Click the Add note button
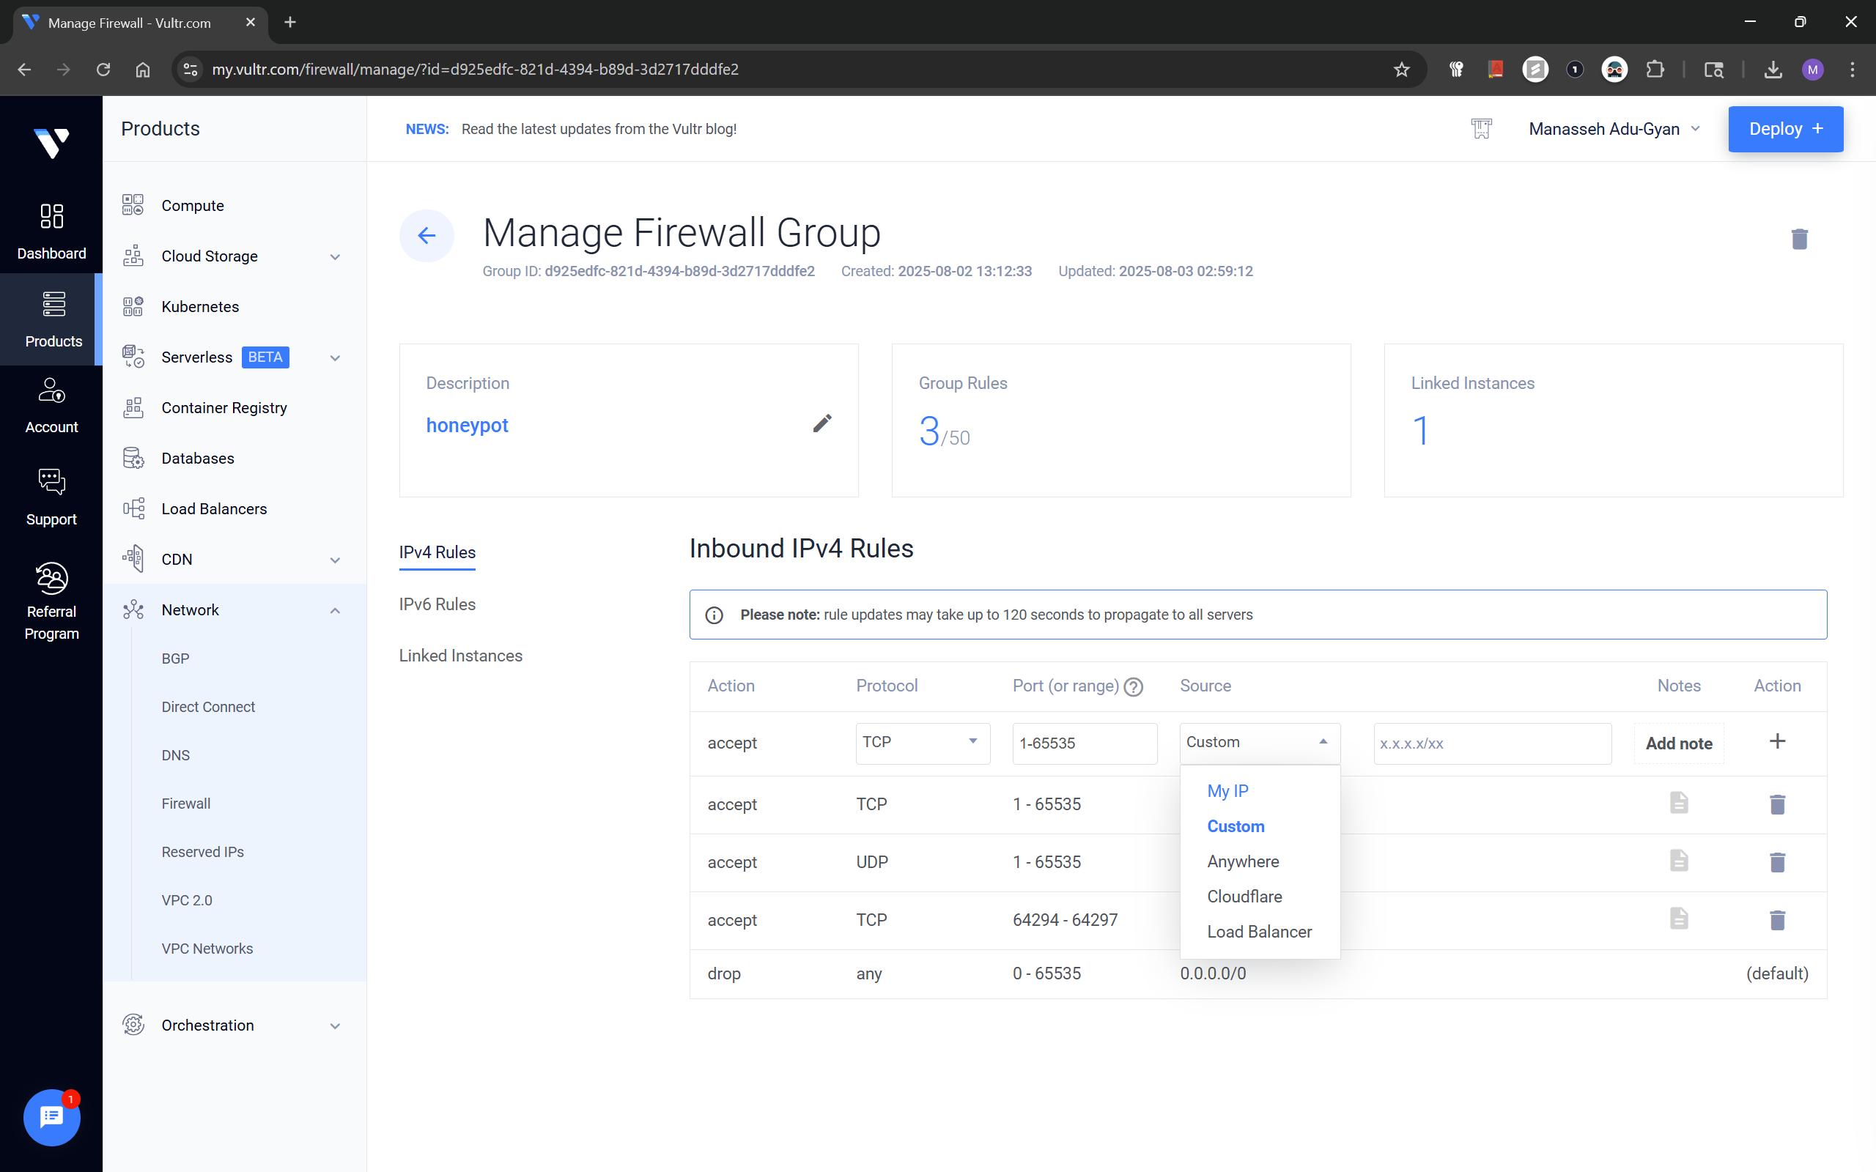The width and height of the screenshot is (1876, 1172). click(1678, 743)
